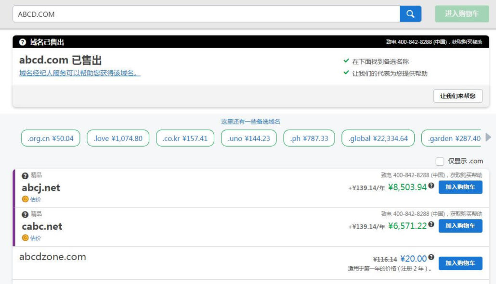Click the 估价 coin icon under cabc.net

tap(25, 237)
